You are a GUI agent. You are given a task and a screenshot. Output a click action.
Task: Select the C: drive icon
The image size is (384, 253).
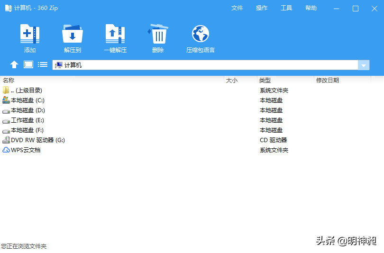click(6, 100)
